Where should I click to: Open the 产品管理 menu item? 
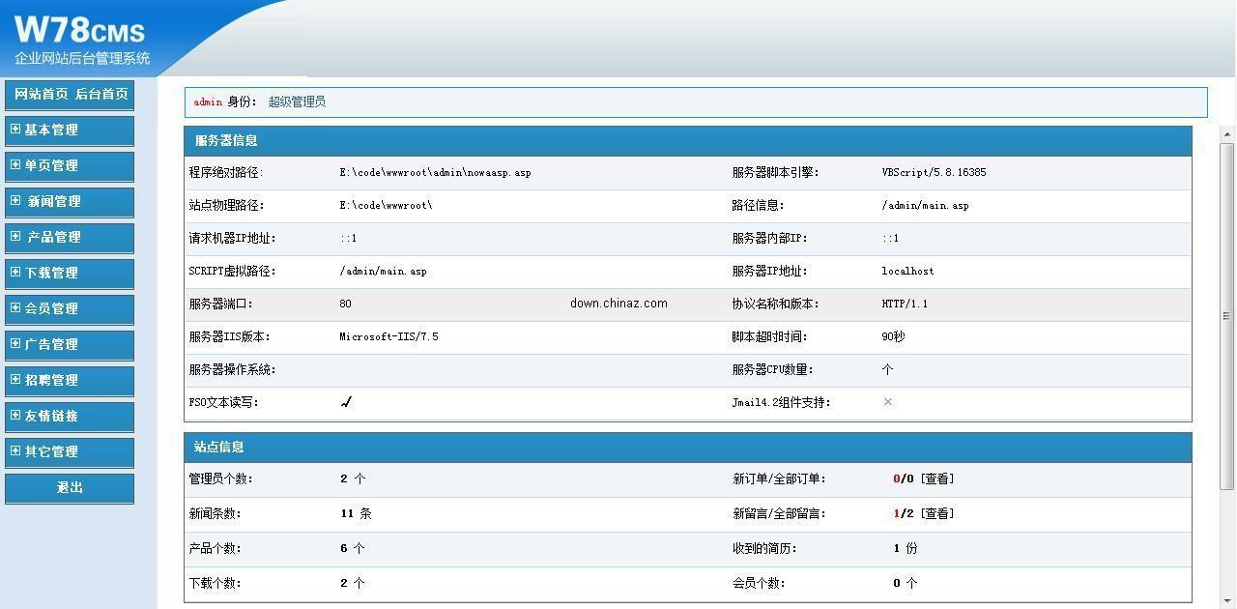click(x=54, y=237)
